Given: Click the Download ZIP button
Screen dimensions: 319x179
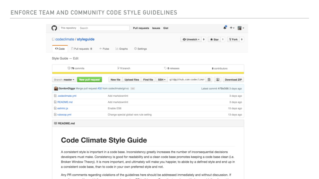Looking at the screenshot, I should (x=233, y=80).
